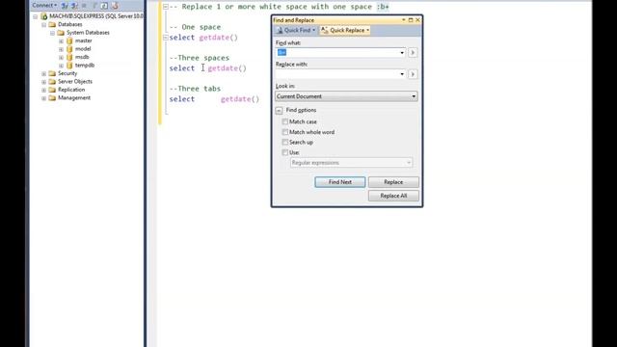Viewport: 617px width, 347px height.
Task: Click the msdb database icon
Action: click(x=69, y=57)
